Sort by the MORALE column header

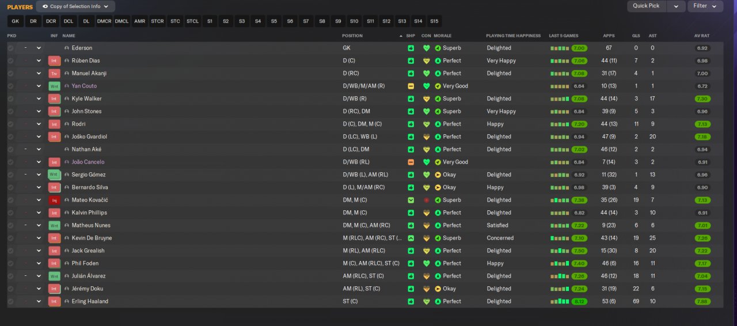442,36
